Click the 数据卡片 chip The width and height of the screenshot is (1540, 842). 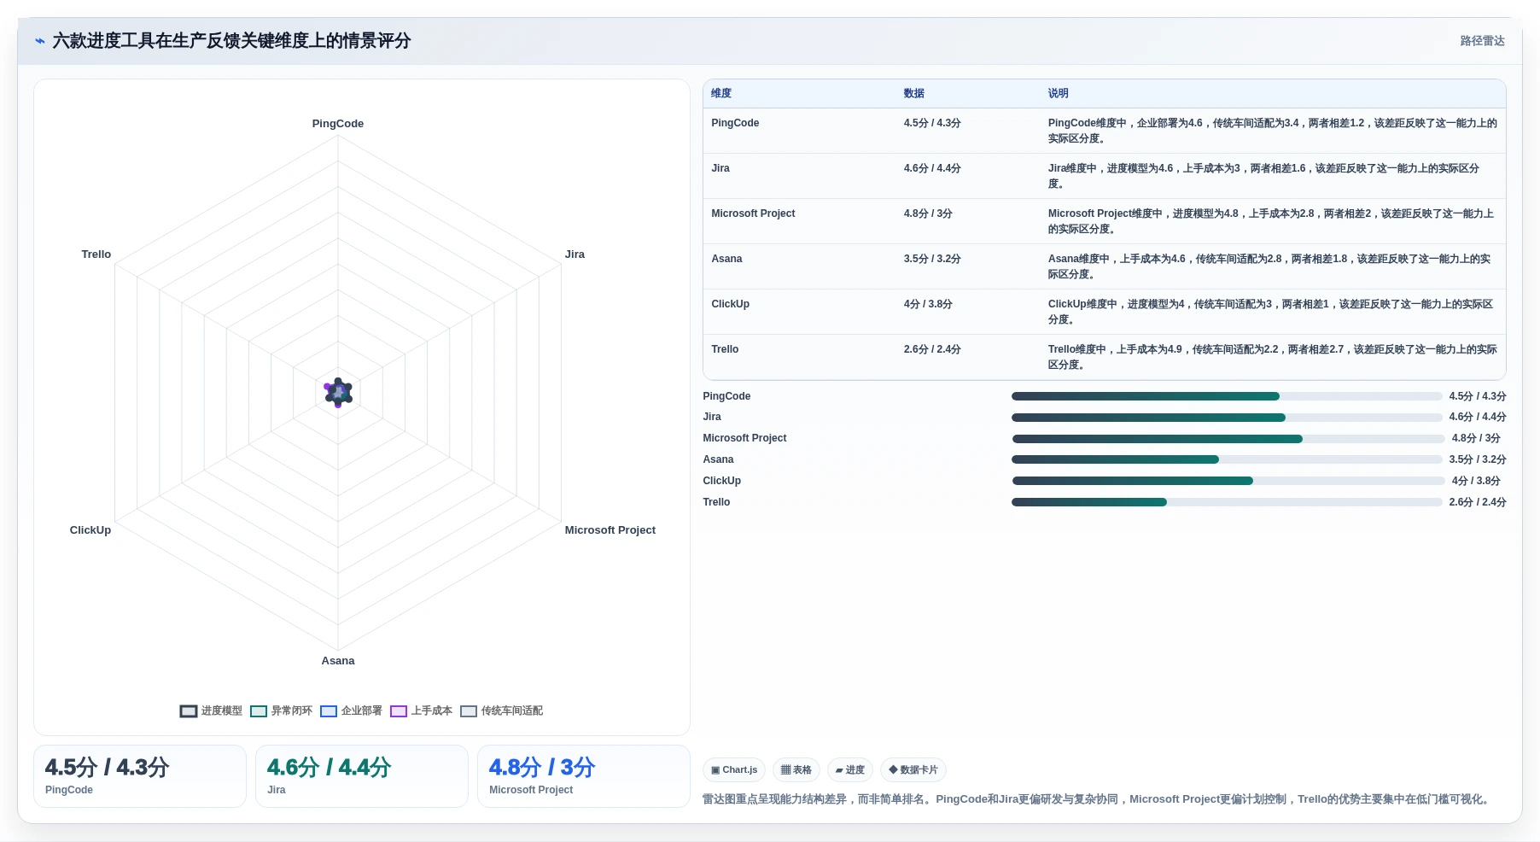[913, 769]
